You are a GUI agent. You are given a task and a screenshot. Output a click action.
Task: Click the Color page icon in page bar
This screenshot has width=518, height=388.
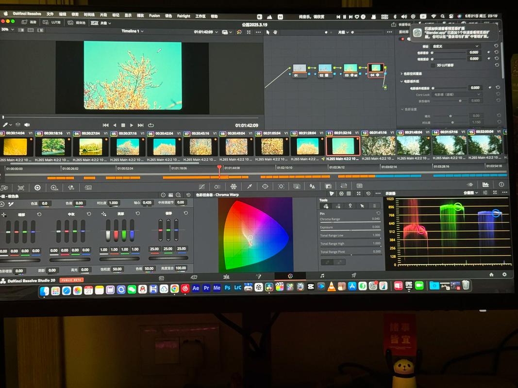pos(290,276)
